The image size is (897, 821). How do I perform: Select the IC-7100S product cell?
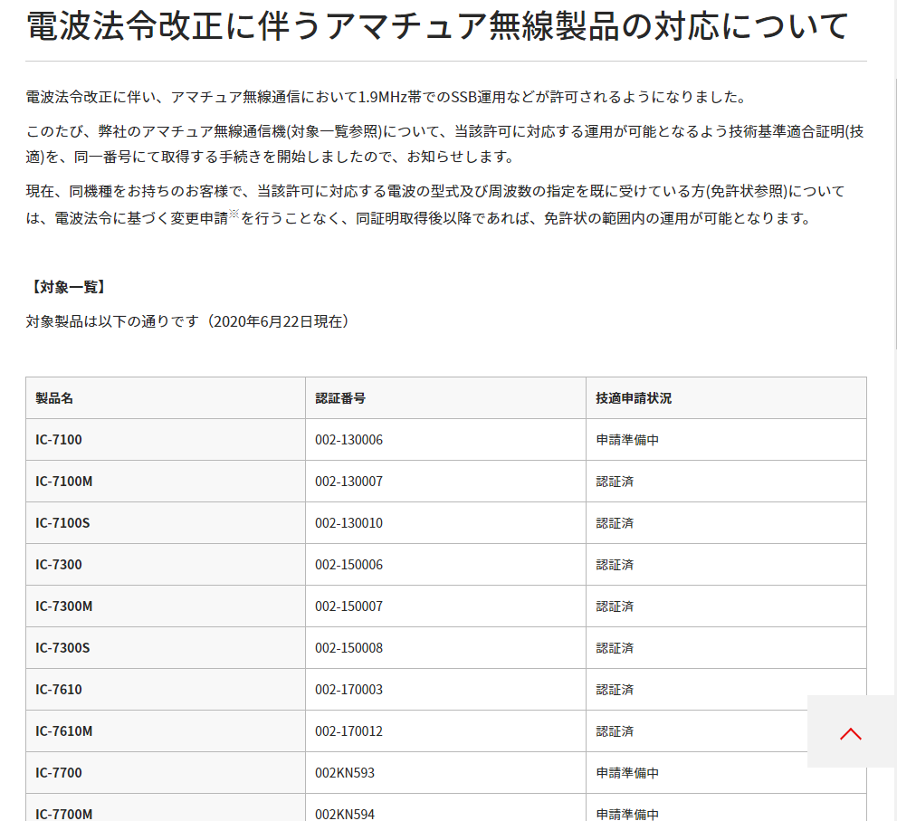click(166, 523)
